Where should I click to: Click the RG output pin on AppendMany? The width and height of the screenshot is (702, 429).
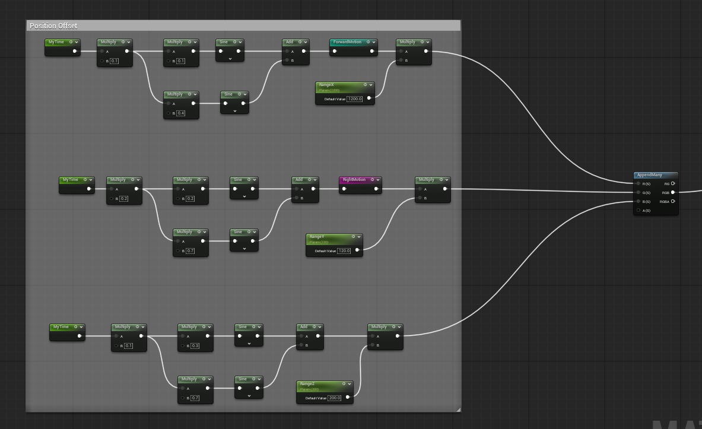[x=672, y=183]
